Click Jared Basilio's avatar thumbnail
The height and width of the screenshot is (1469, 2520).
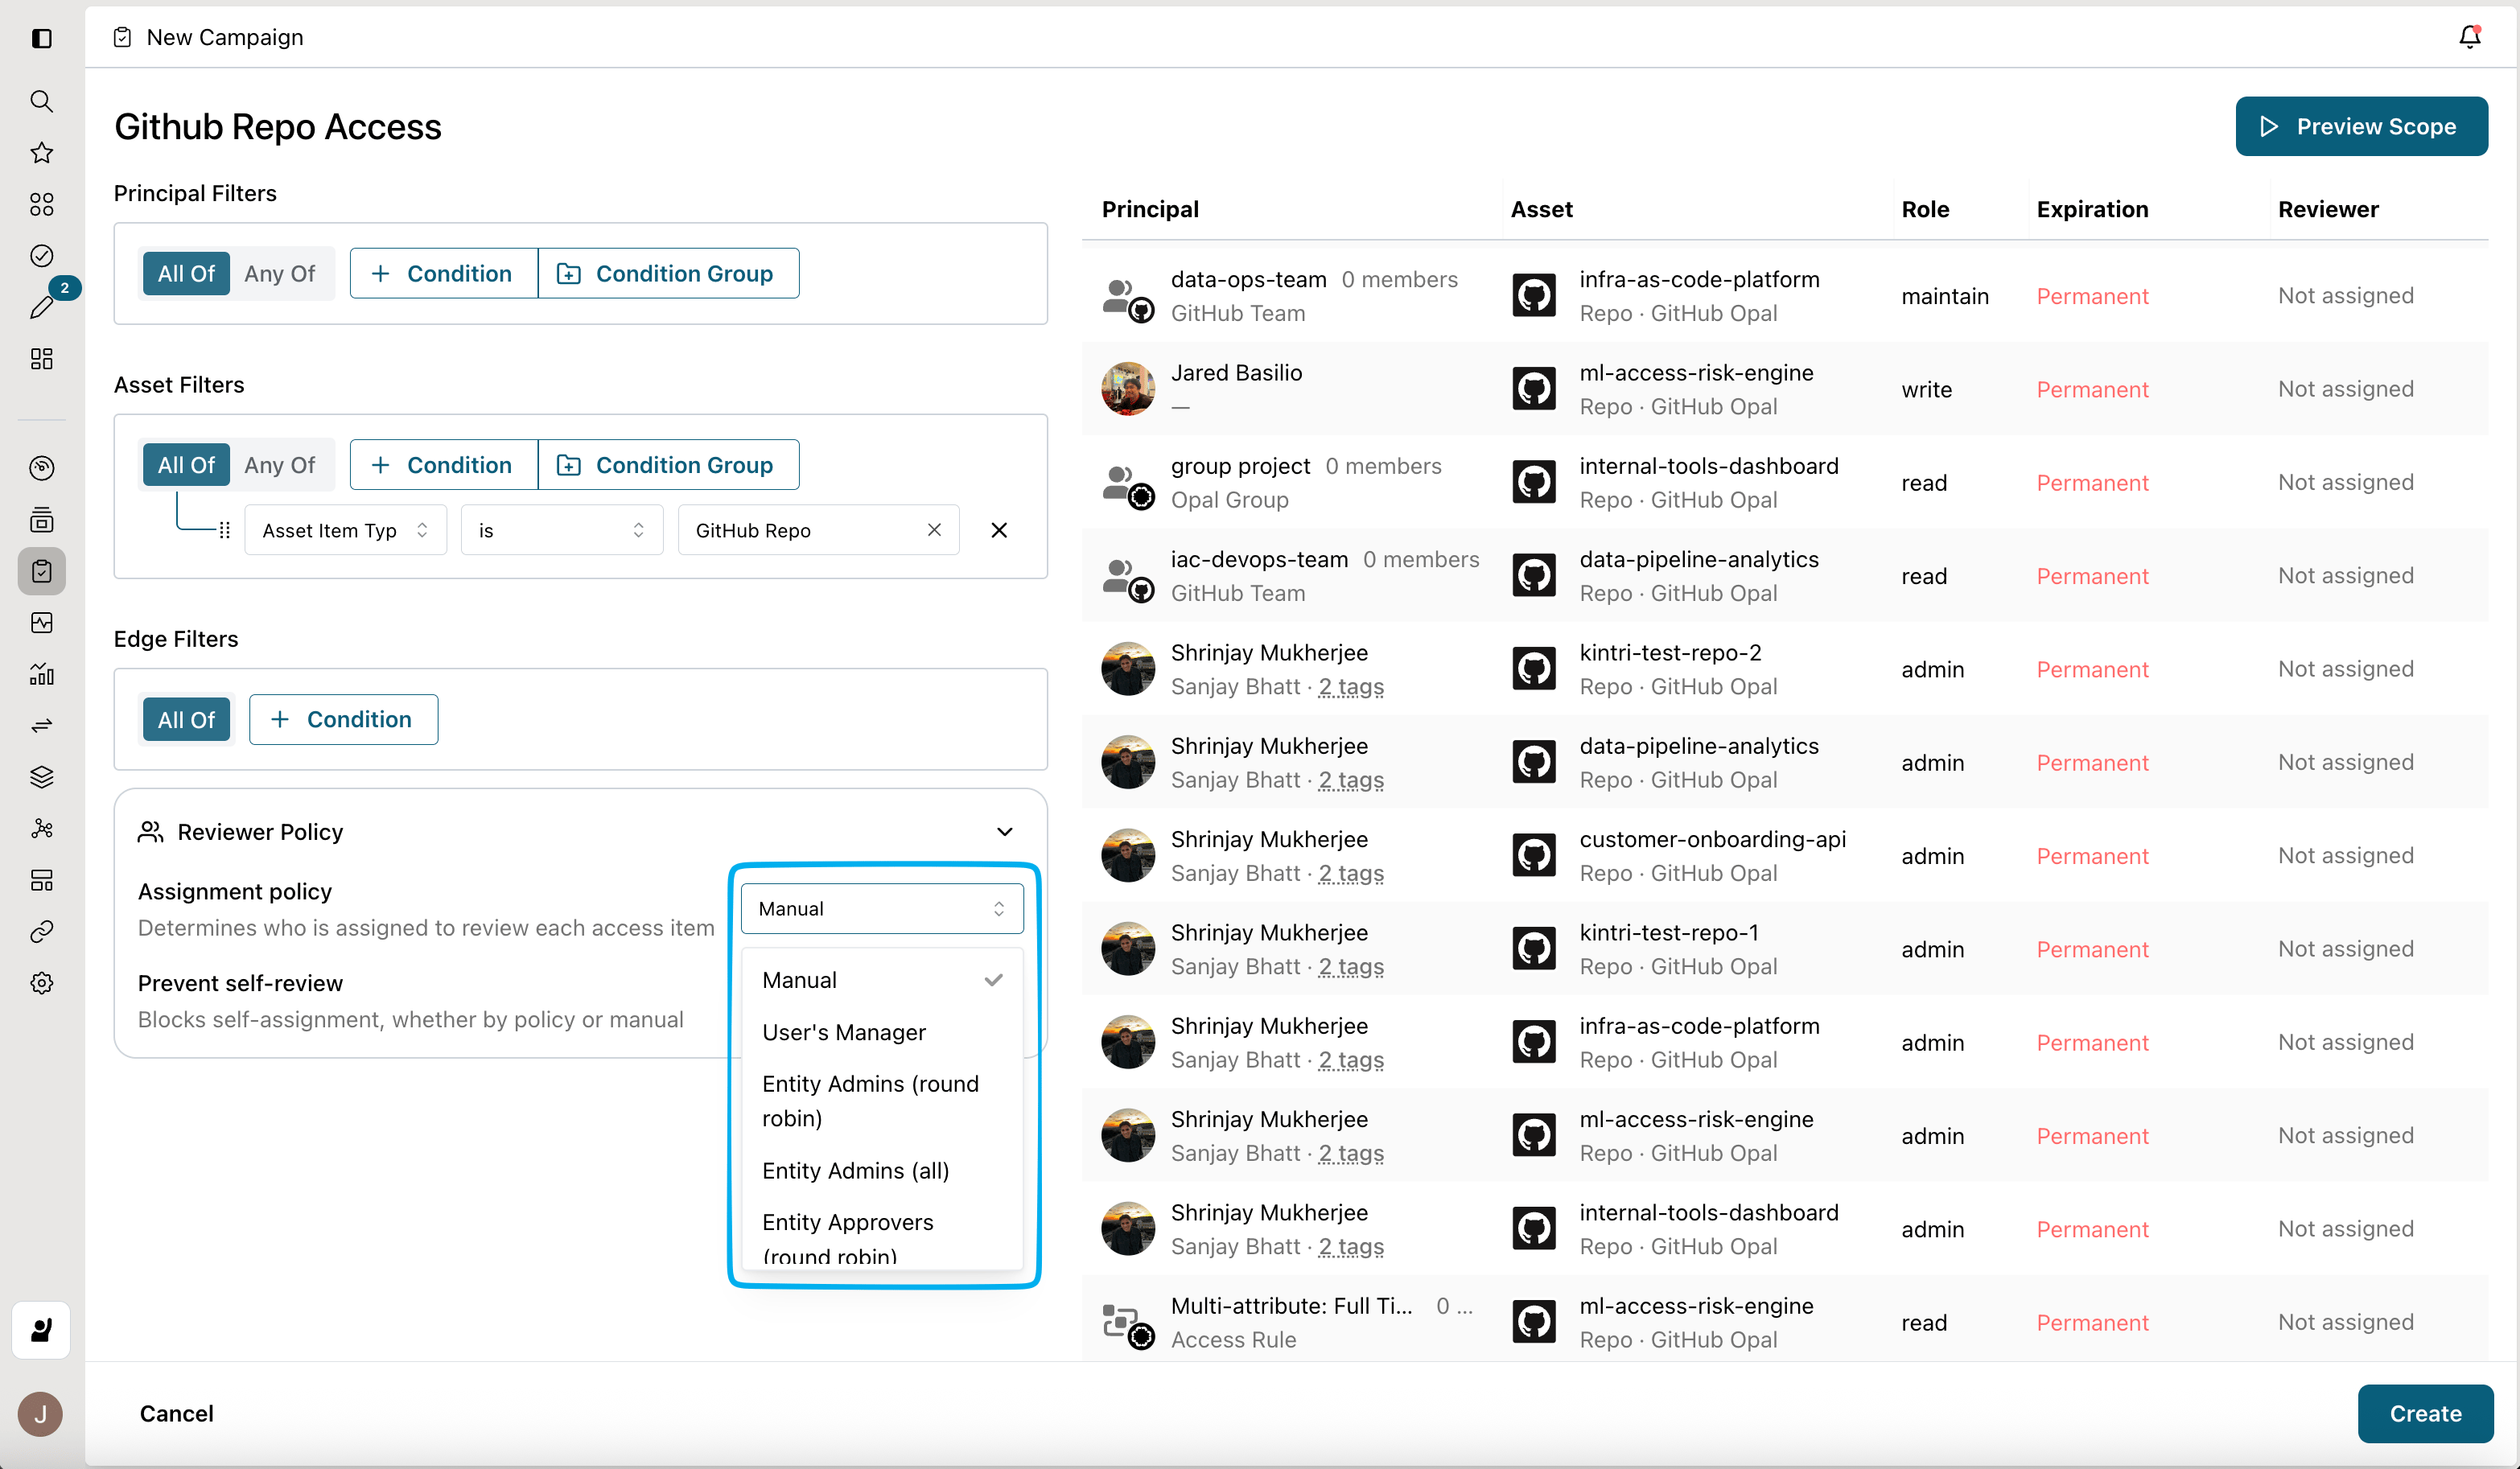[1128, 389]
